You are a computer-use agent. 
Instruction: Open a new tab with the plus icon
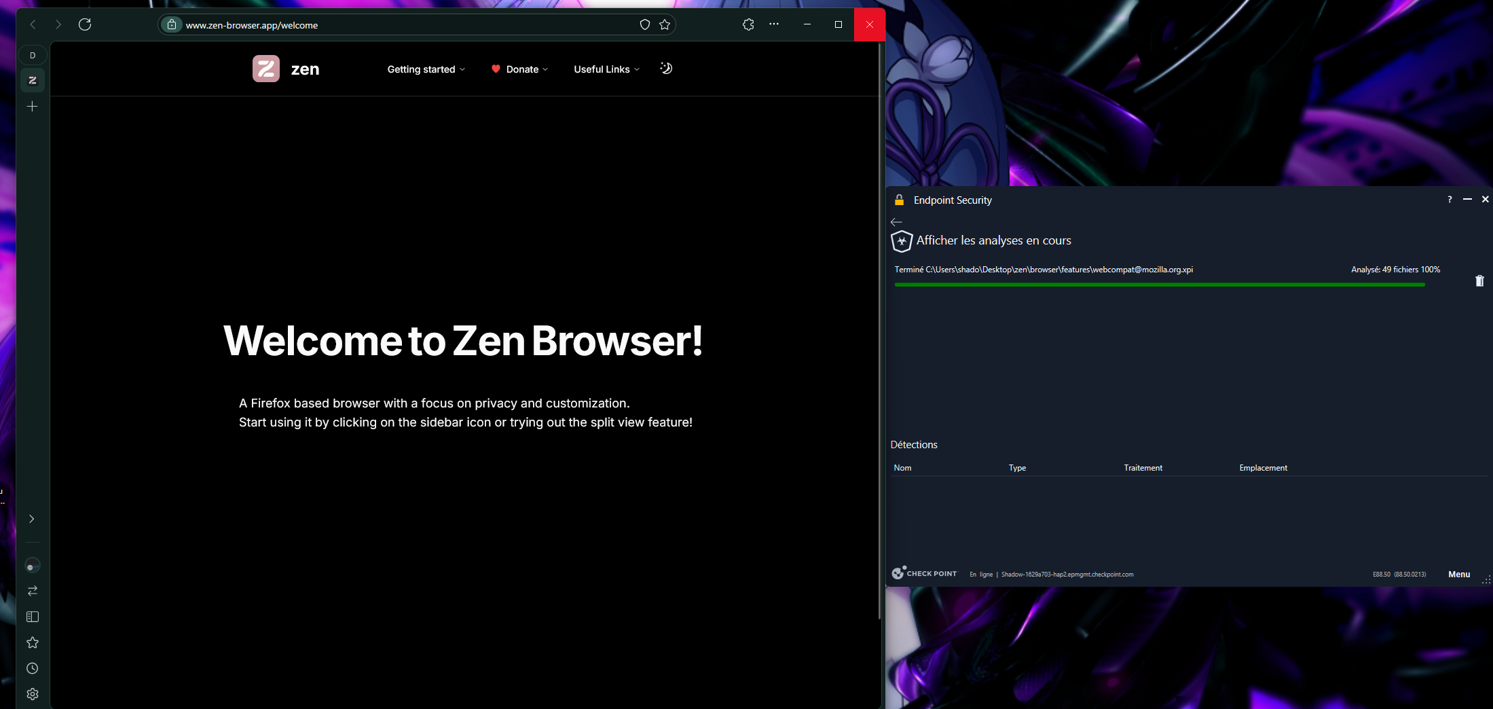[x=32, y=107]
